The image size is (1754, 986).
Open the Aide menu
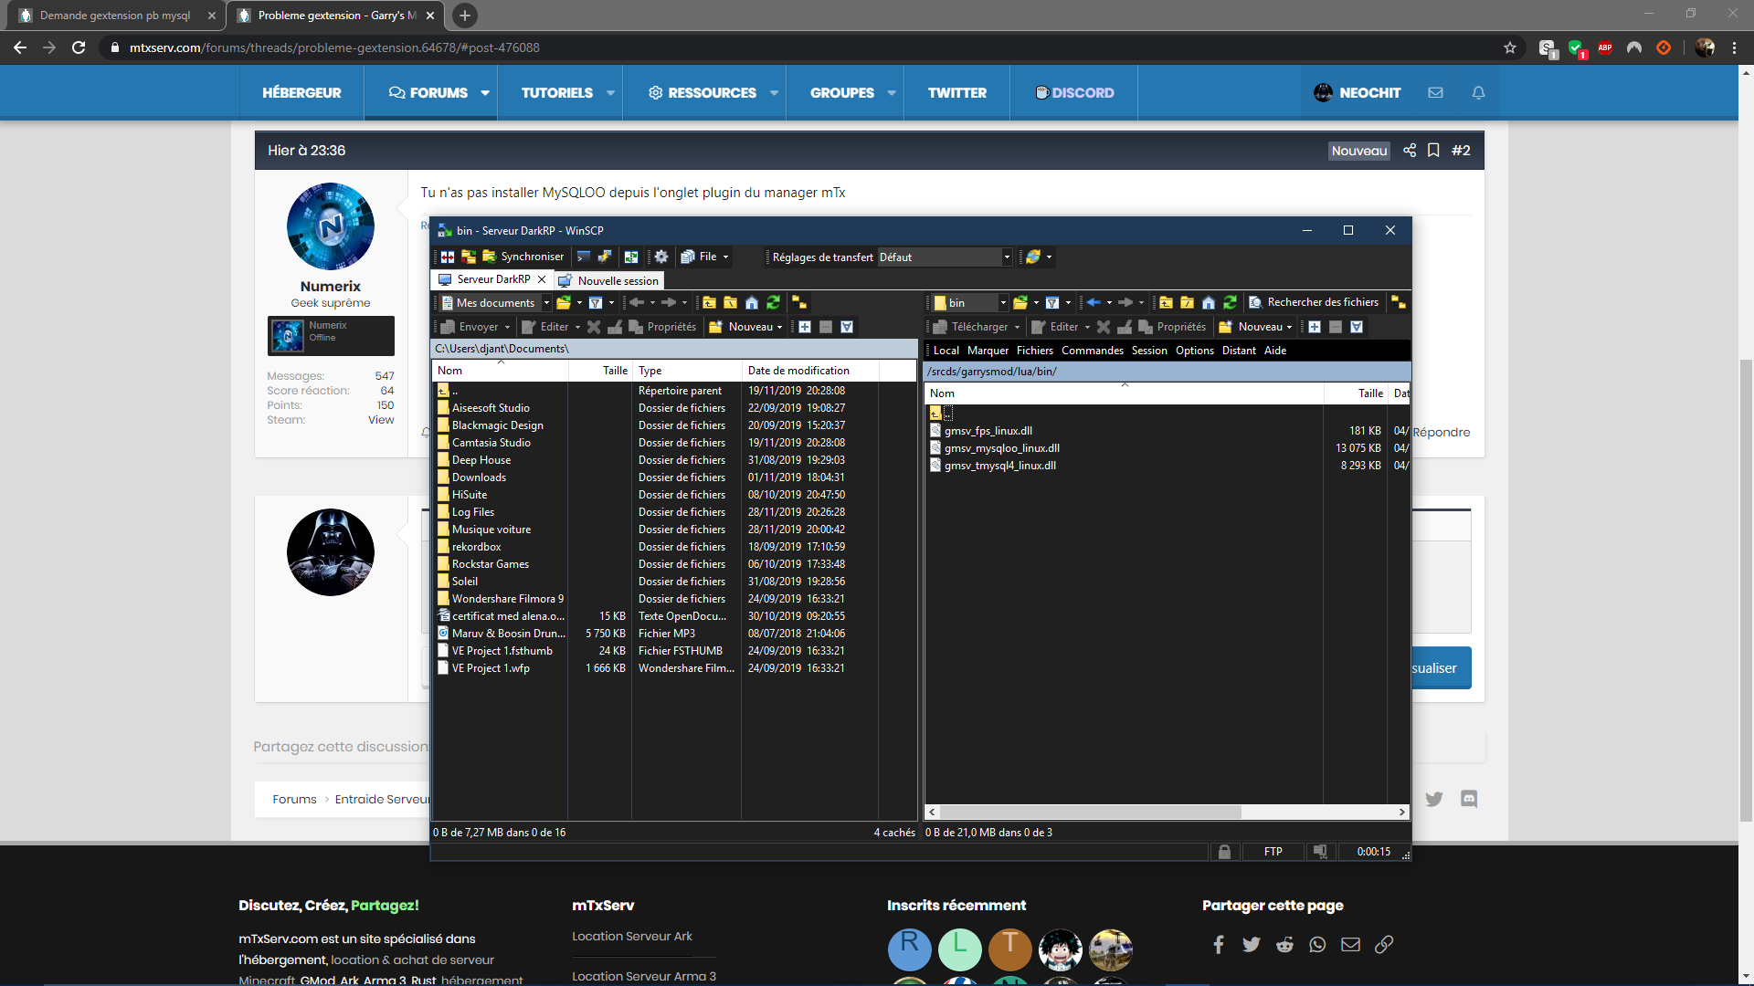click(x=1275, y=351)
